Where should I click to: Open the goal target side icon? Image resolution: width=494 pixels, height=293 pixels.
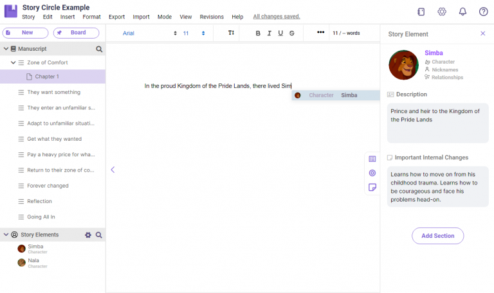tap(372, 173)
